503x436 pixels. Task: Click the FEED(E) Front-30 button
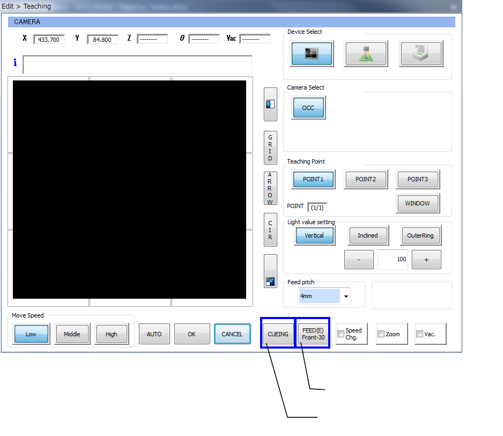click(x=313, y=334)
